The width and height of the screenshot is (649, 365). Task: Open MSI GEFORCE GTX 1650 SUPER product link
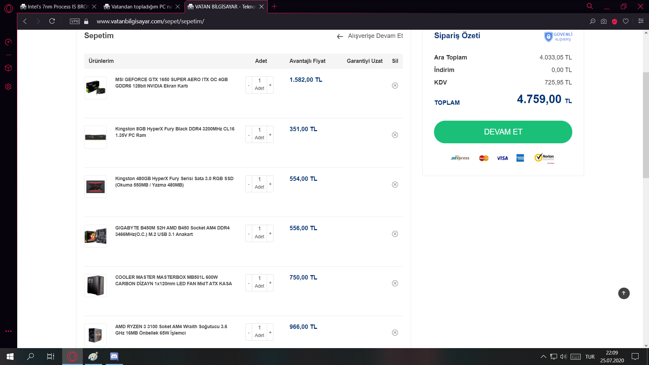pyautogui.click(x=171, y=83)
